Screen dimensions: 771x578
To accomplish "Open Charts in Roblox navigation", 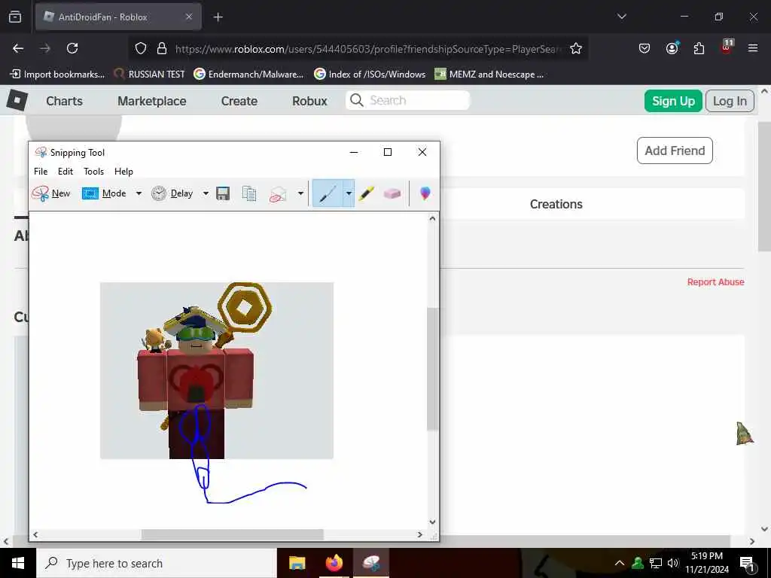I will (x=65, y=101).
